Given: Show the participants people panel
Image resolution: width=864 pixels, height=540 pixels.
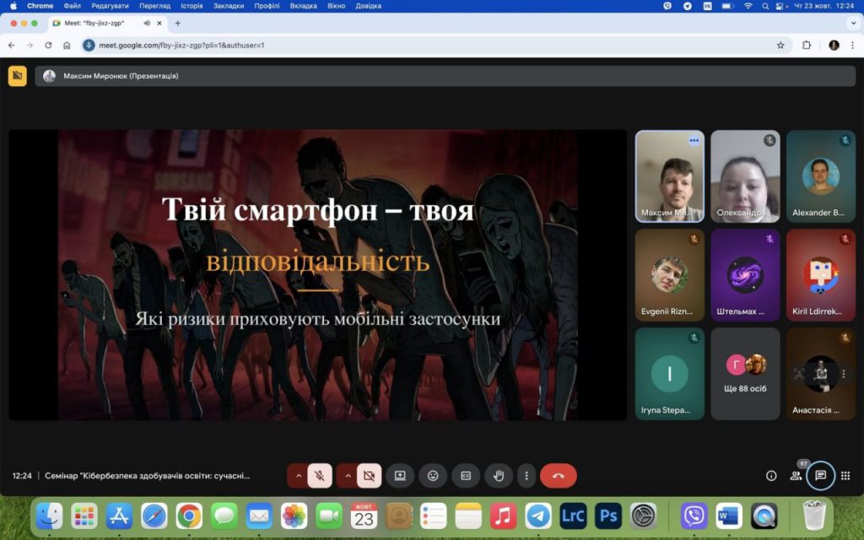Looking at the screenshot, I should tap(796, 476).
